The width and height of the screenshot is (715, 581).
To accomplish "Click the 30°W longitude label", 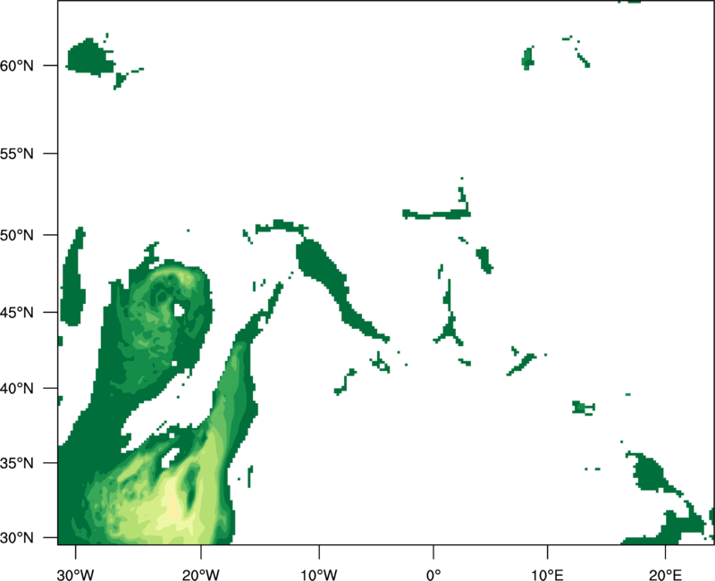I will 76,575.
